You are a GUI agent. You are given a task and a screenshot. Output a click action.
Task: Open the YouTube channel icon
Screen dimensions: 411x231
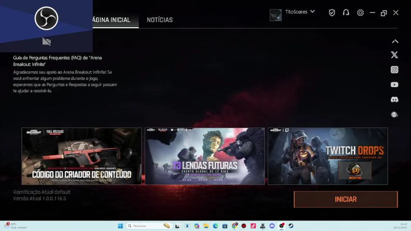tap(395, 85)
